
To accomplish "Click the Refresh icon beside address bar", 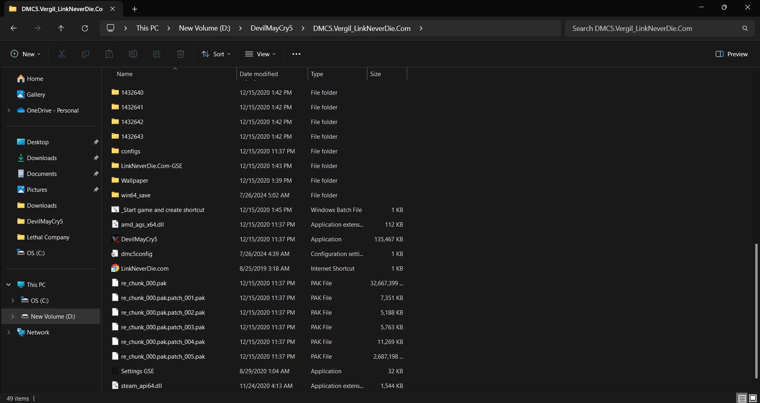I will 85,28.
